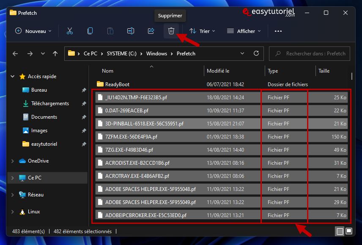Viewport: 362px width, 245px height.
Task: Switch to details view icon in status bar
Action: [x=340, y=231]
